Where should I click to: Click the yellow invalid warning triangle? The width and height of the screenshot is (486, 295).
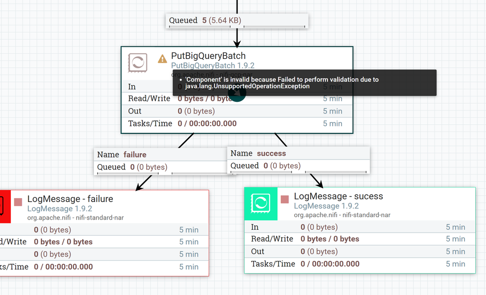162,58
